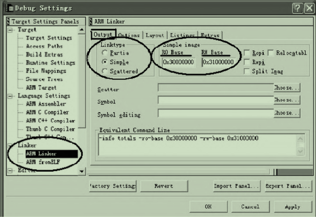Click the Symbol text field

click(x=216, y=100)
